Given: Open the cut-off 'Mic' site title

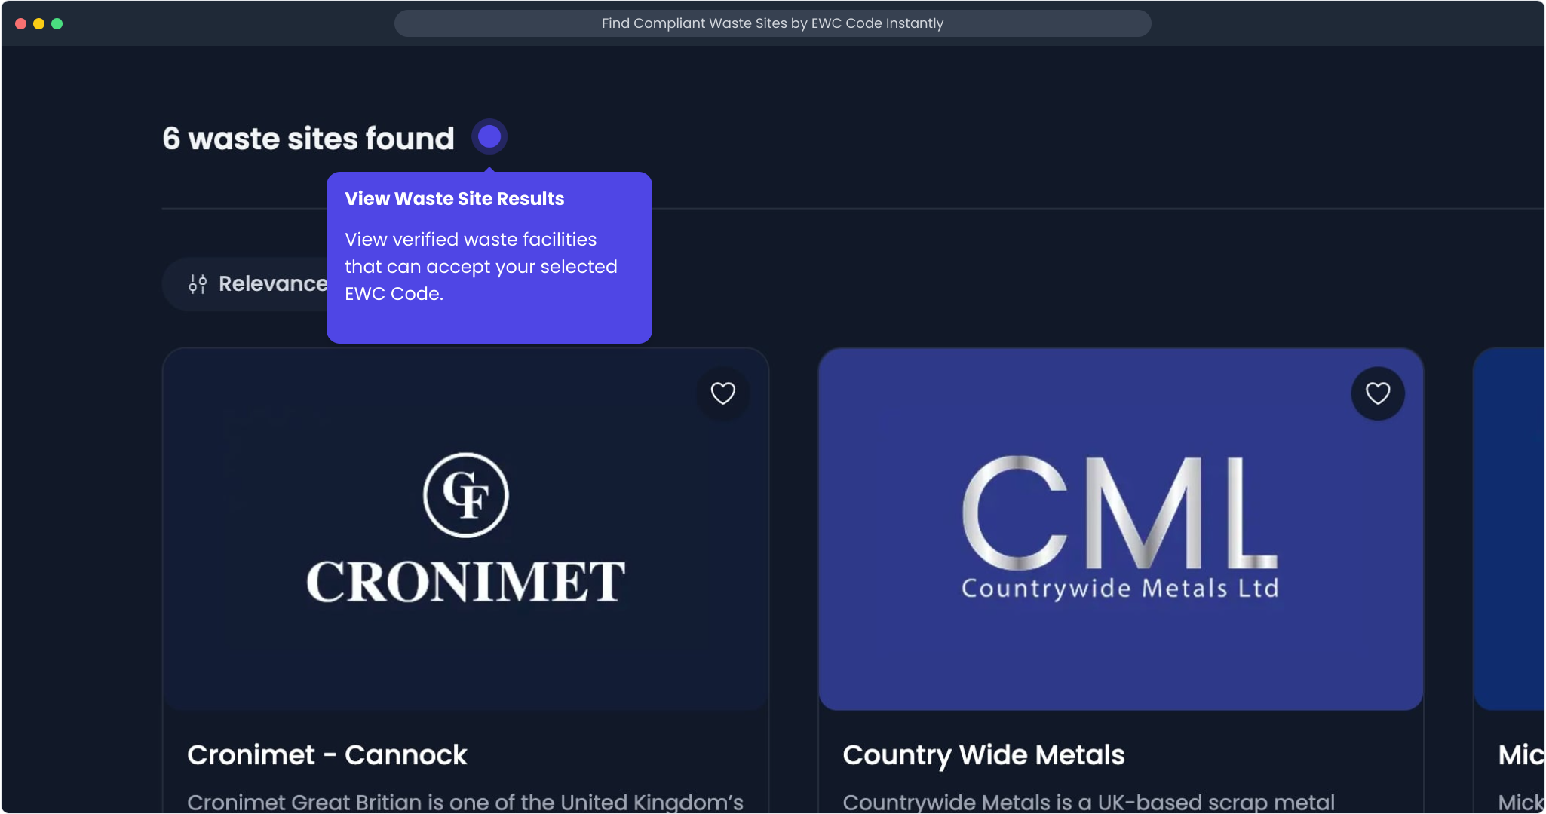Looking at the screenshot, I should 1519,754.
